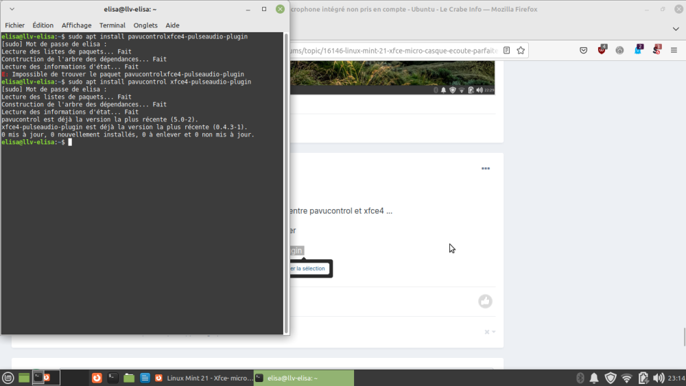Screen dimensions: 686x386
Task: Click the terminal title 'elisa@llv-elisa: ~'
Action: (x=130, y=9)
